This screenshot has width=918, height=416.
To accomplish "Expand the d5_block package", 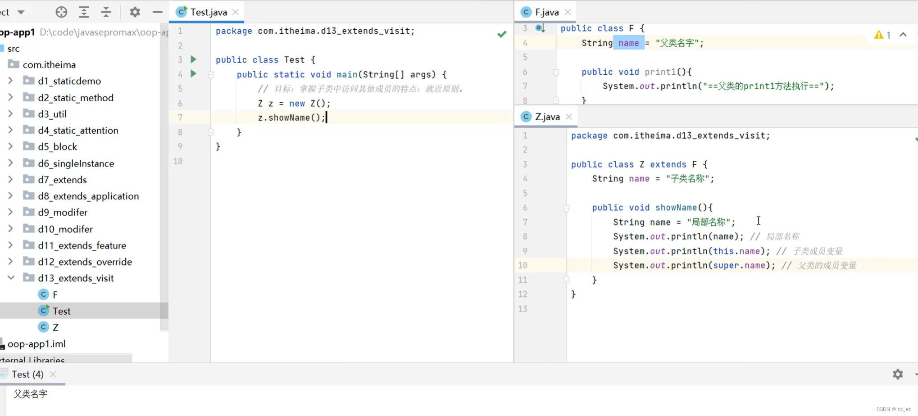I will (10, 146).
